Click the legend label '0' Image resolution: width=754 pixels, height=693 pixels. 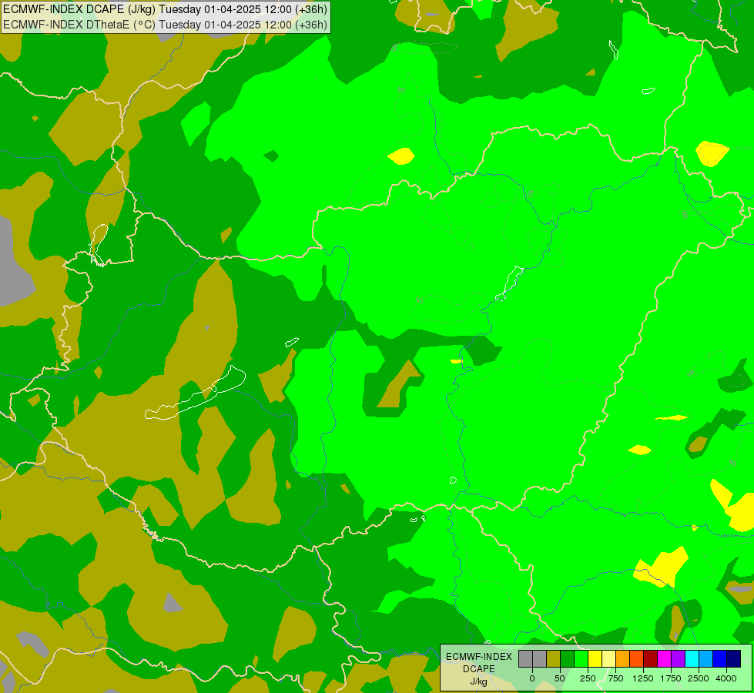pos(532,678)
